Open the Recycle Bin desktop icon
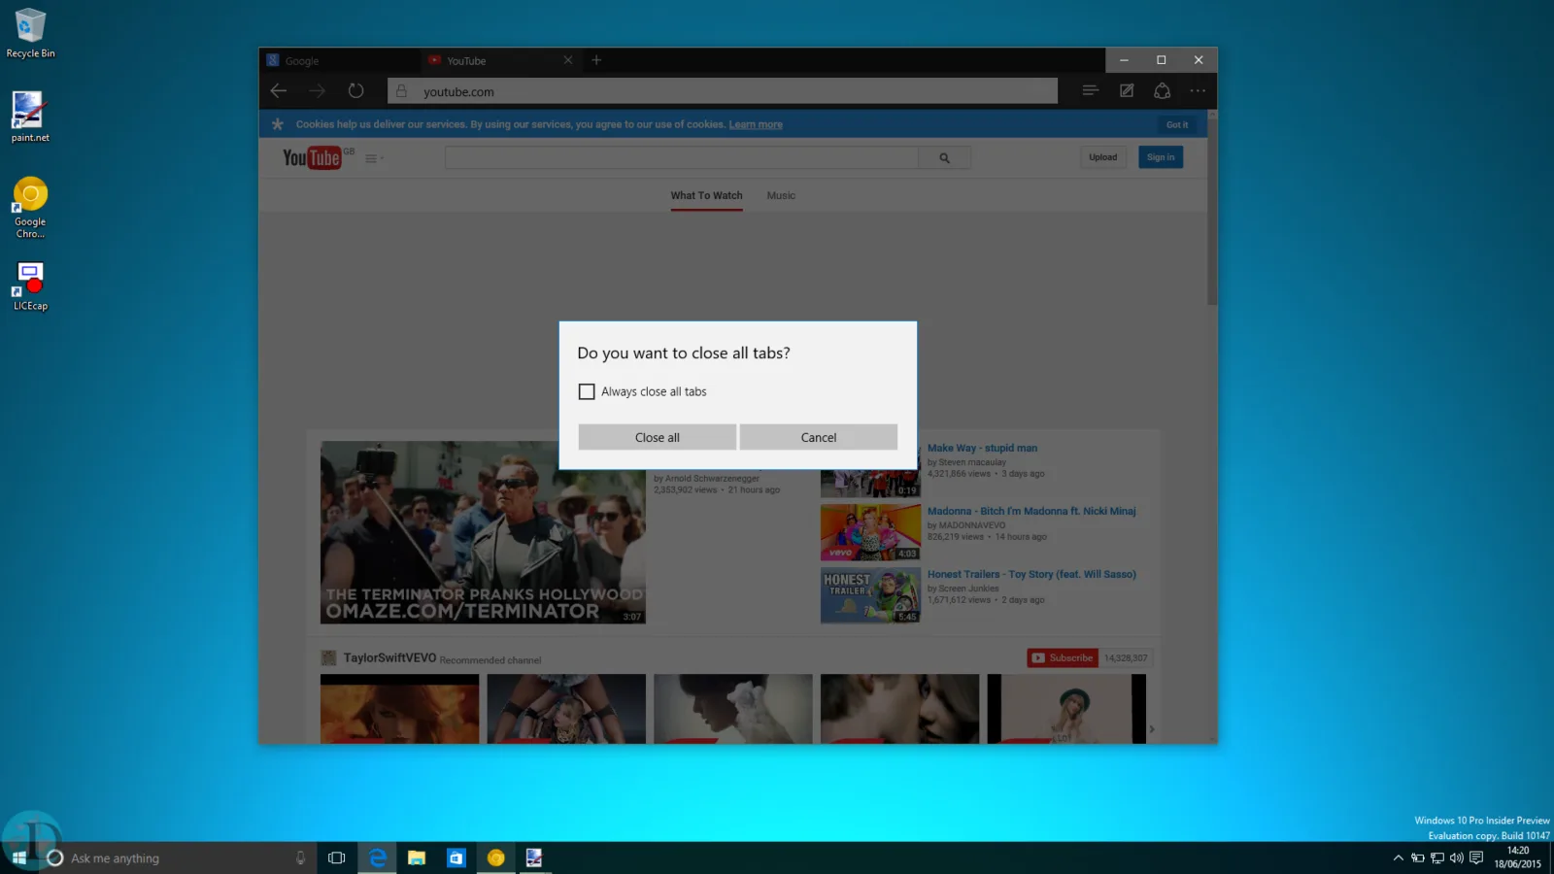The width and height of the screenshot is (1554, 874). click(30, 33)
